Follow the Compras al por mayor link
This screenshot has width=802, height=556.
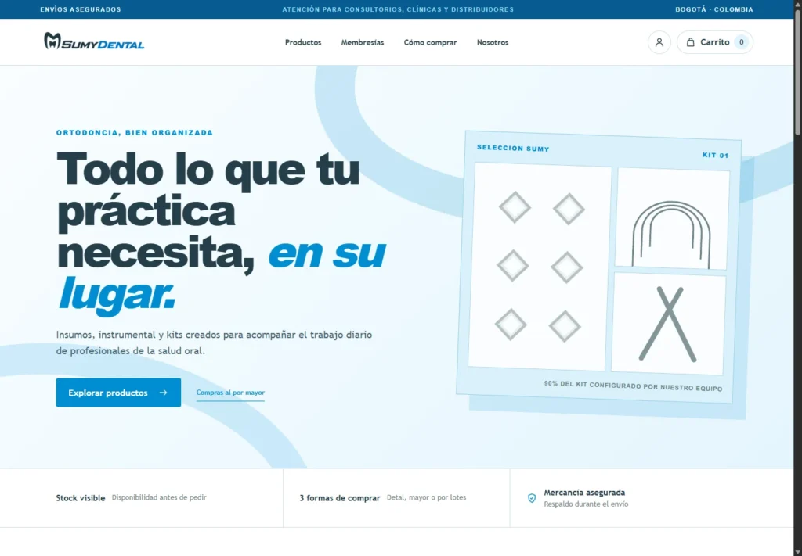(x=230, y=393)
